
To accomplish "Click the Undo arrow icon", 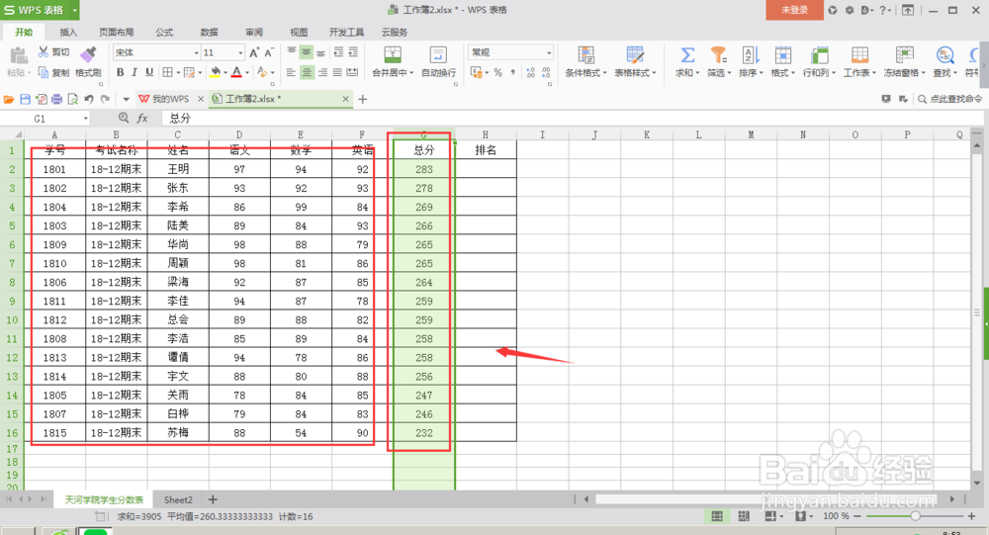I will pyautogui.click(x=89, y=99).
